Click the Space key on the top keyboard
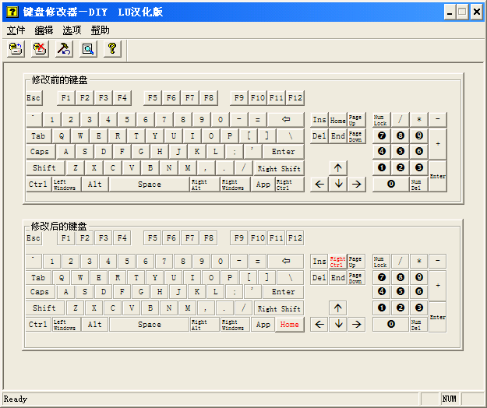487x408 pixels. (x=149, y=185)
